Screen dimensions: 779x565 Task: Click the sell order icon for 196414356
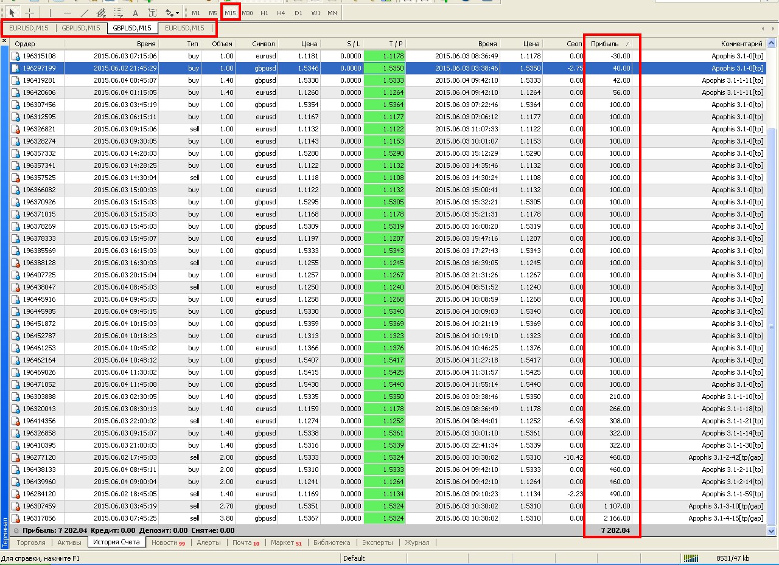16,421
